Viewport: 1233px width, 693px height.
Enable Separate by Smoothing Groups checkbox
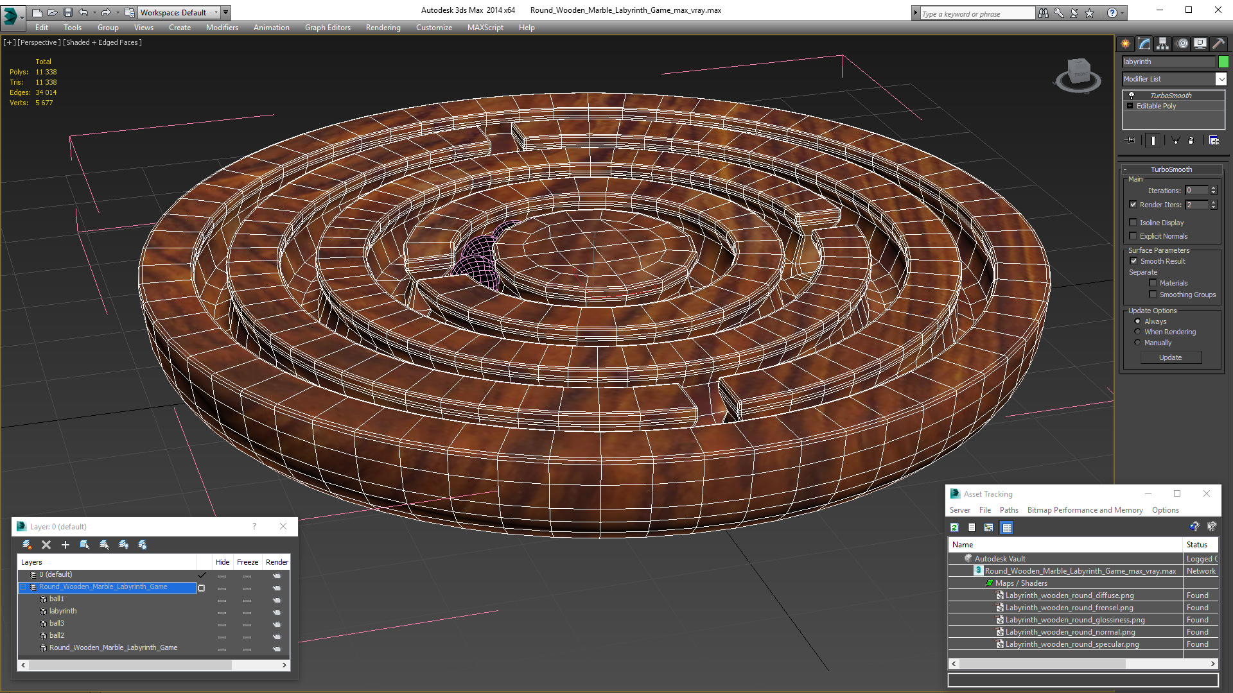click(1153, 295)
